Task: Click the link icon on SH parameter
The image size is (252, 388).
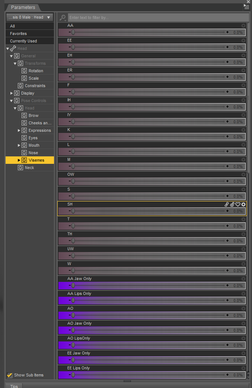Action: (226, 204)
